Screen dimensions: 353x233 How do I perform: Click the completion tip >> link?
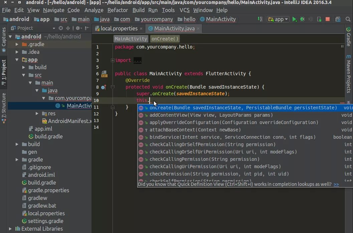tap(336, 184)
